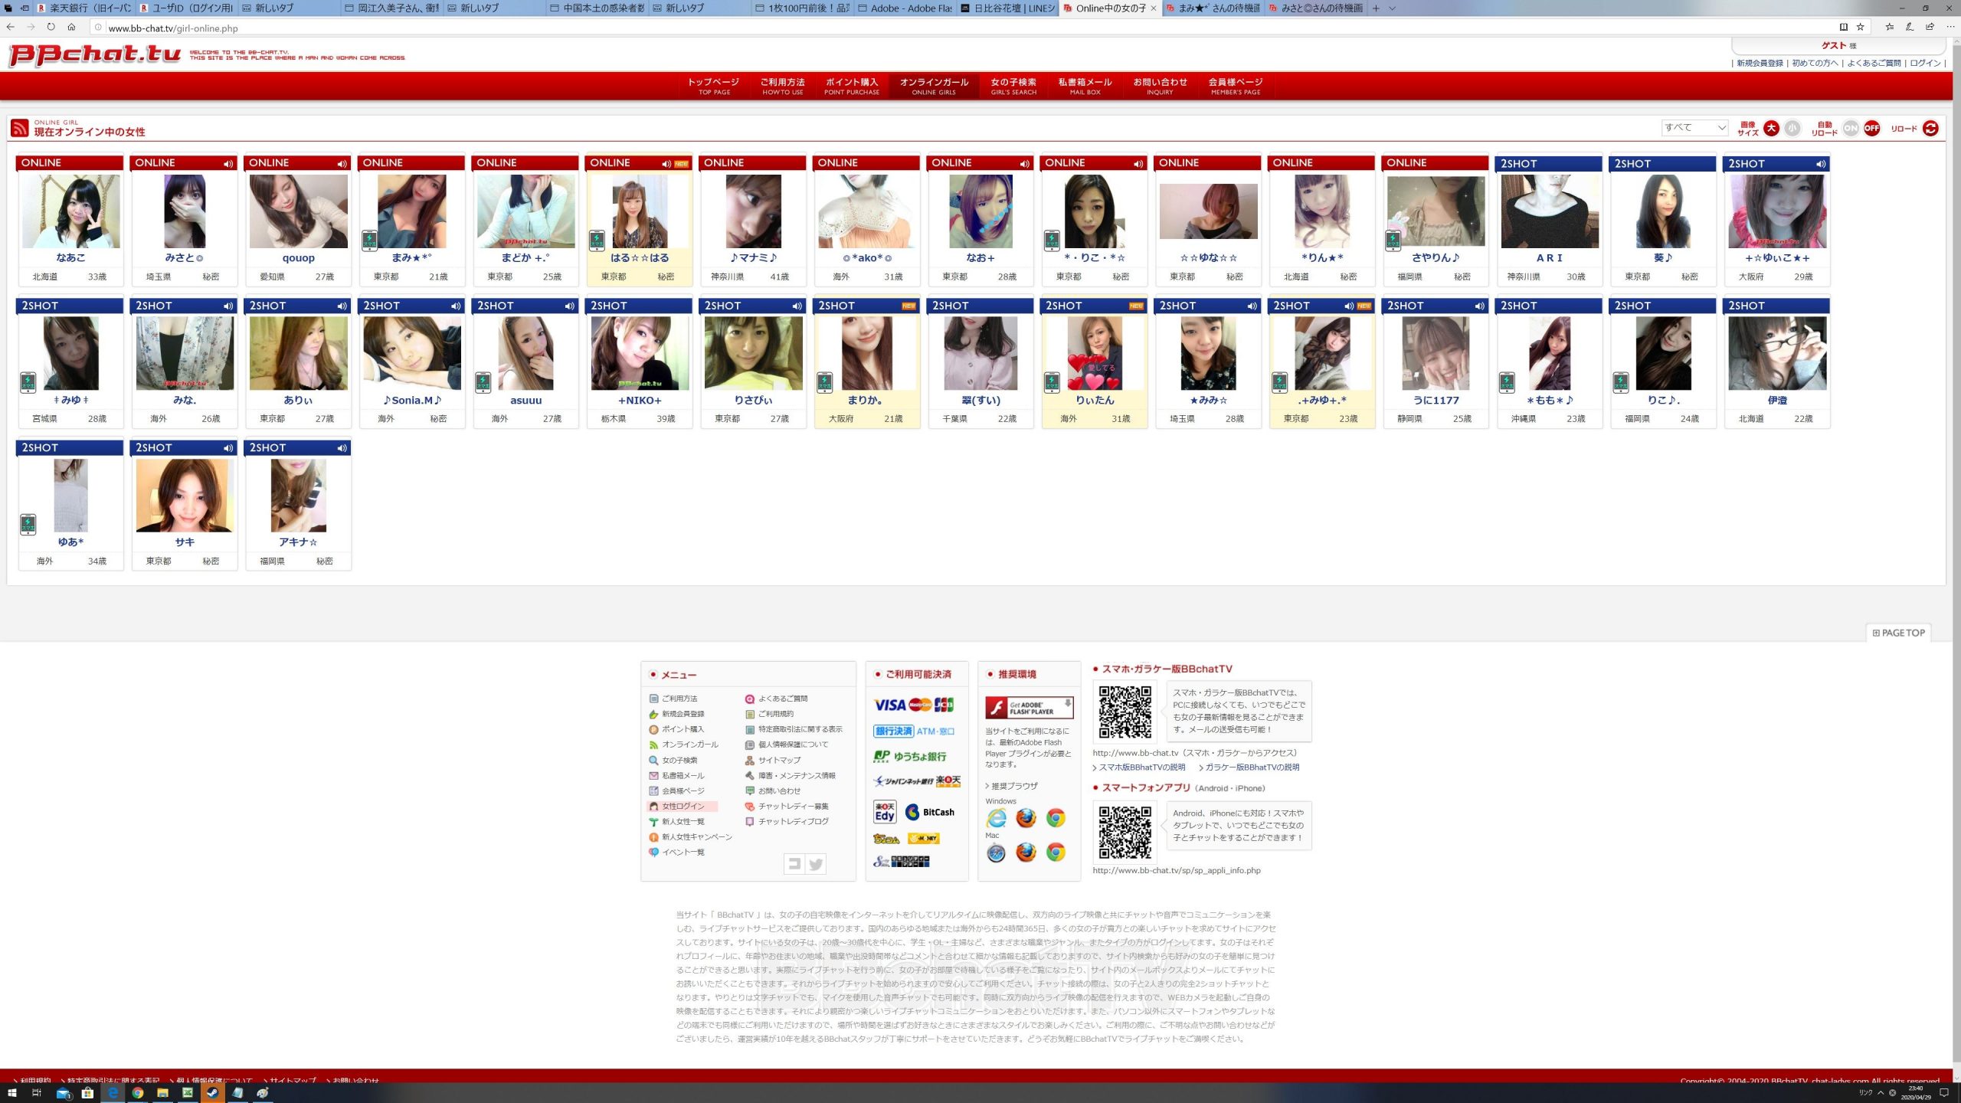Click the 新規会員登録 link at top right

point(1759,63)
